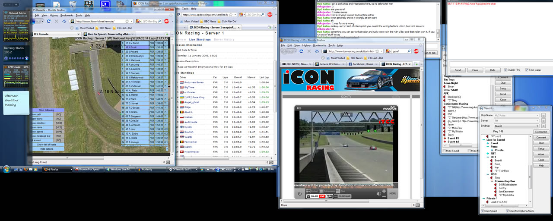Click Disconnect button in Ventrilo

(x=541, y=132)
